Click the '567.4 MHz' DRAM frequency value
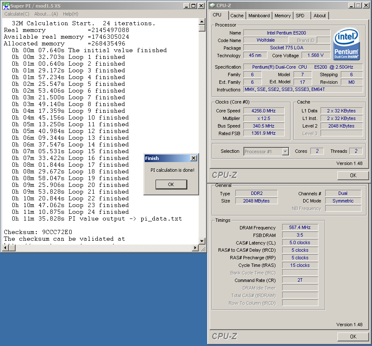 tap(300, 227)
